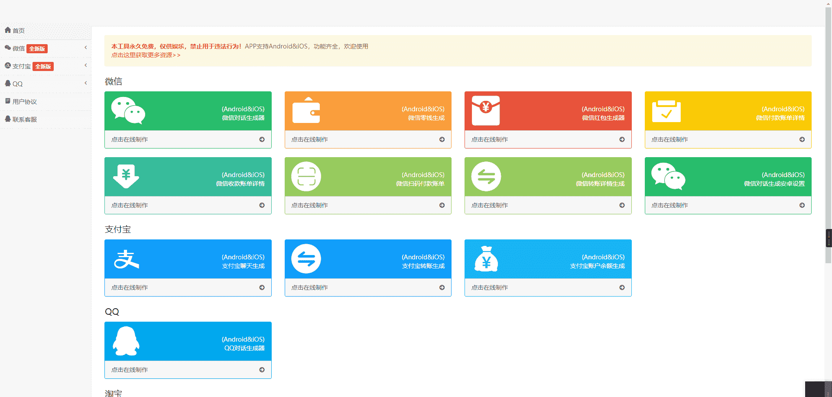The width and height of the screenshot is (832, 397).
Task: Click the red envelope icon on 微信红包生成器
Action: (x=486, y=111)
